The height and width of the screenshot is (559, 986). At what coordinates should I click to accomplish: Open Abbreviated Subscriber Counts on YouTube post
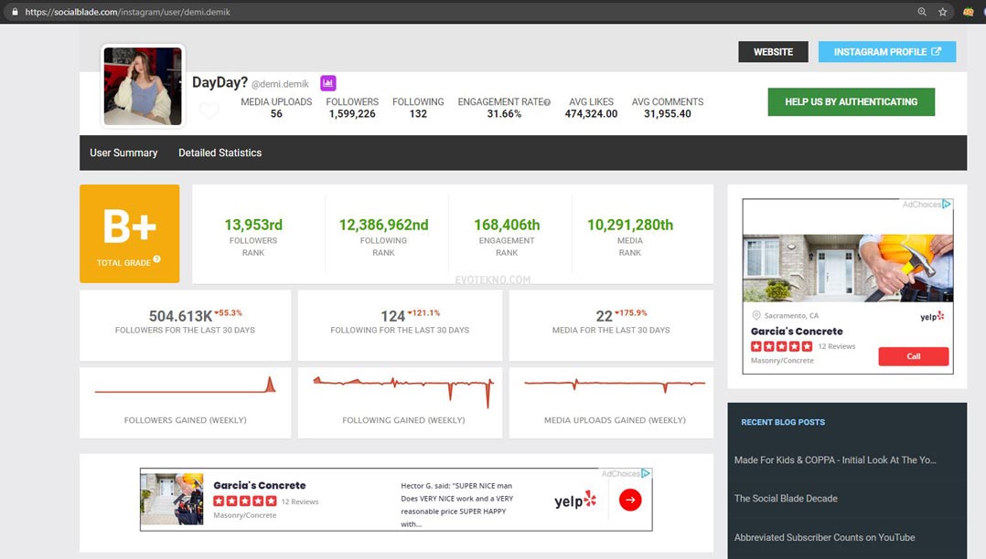tap(824, 538)
